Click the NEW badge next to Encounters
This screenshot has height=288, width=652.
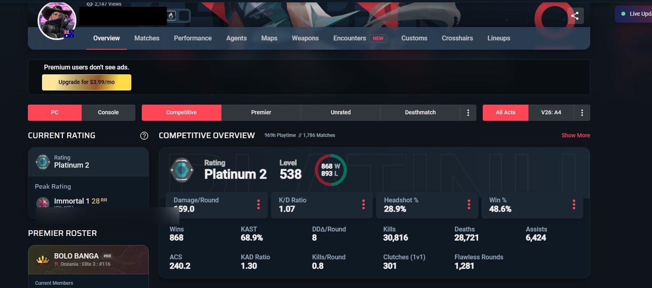pos(378,38)
